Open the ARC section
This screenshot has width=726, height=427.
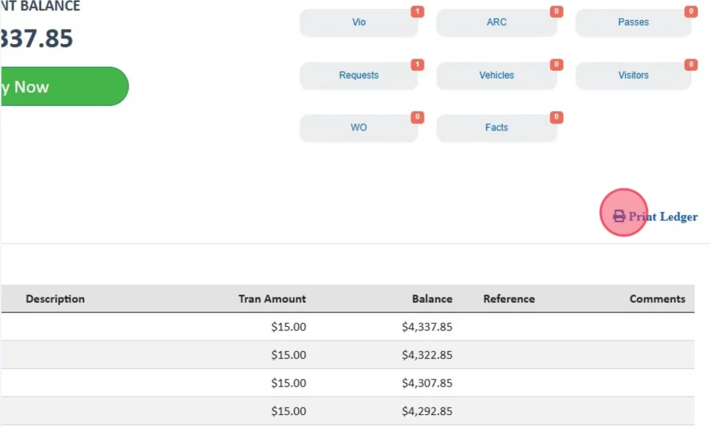click(x=496, y=23)
